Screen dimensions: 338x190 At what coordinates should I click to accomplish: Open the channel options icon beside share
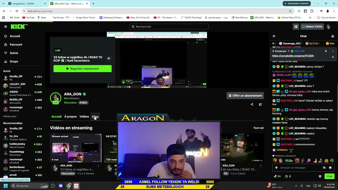[x=260, y=104]
